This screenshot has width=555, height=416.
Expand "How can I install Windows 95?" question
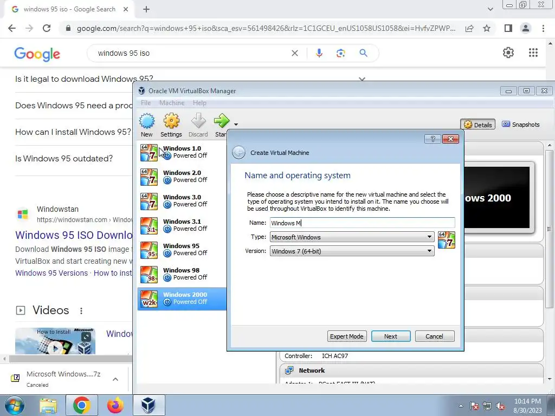[73, 132]
